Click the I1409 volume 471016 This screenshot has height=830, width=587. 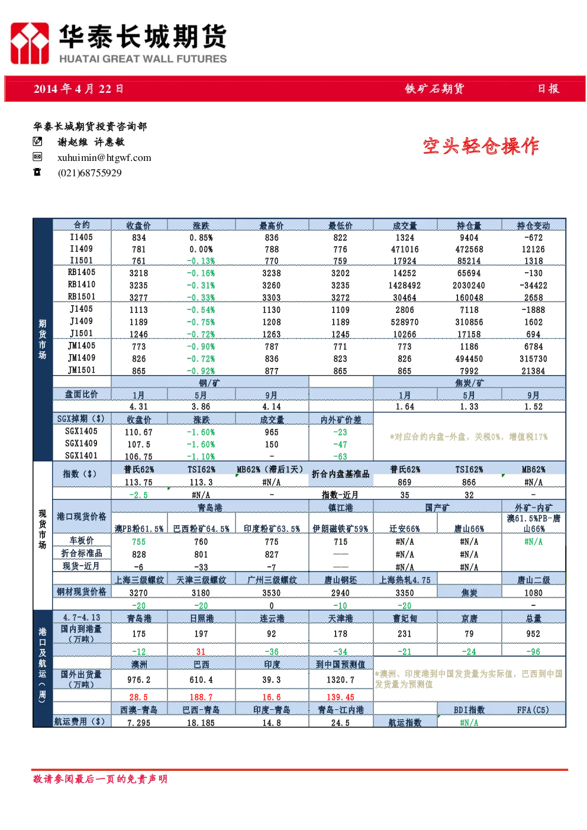(x=405, y=250)
